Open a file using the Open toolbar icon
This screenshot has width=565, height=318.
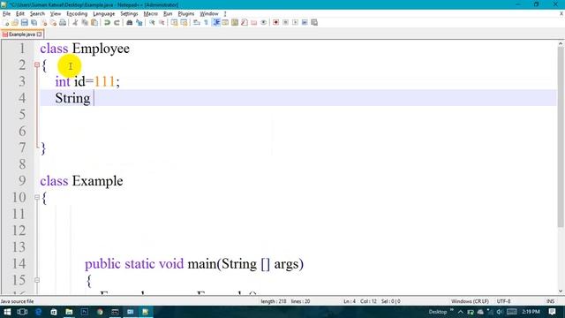pyautogui.click(x=15, y=22)
